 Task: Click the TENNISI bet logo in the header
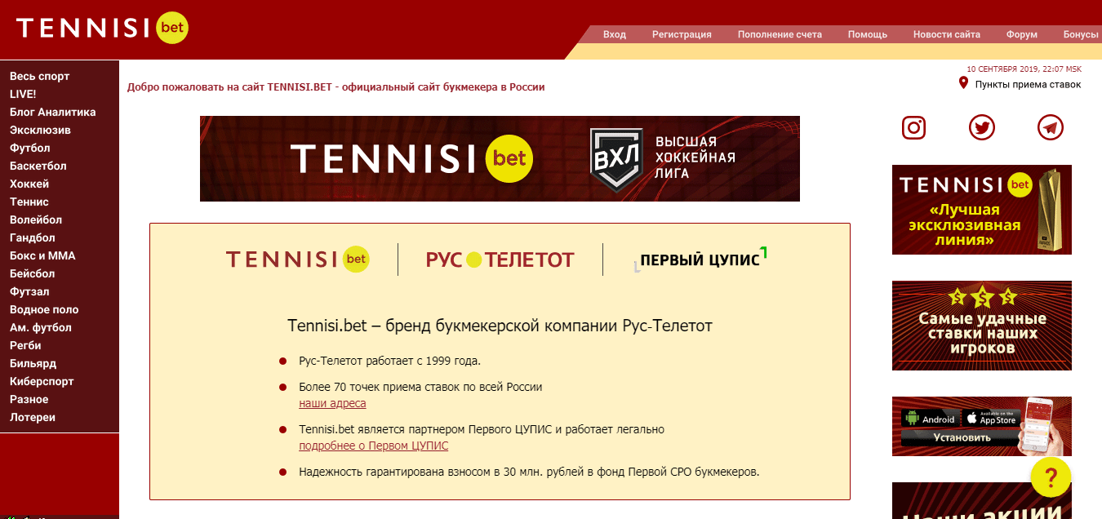102,29
